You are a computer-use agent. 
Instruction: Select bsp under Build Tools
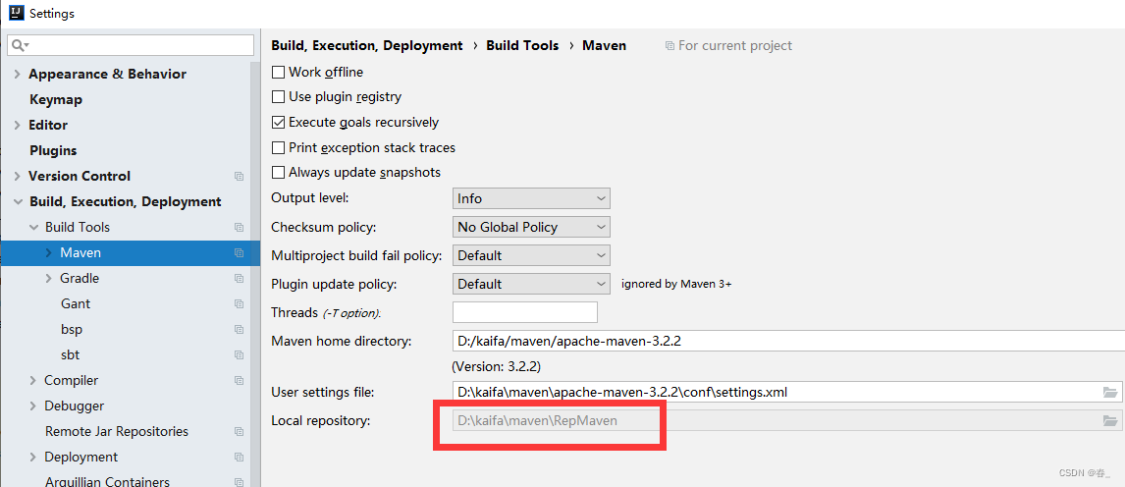coord(72,330)
